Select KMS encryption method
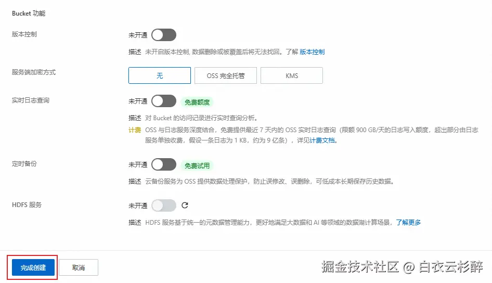 291,75
